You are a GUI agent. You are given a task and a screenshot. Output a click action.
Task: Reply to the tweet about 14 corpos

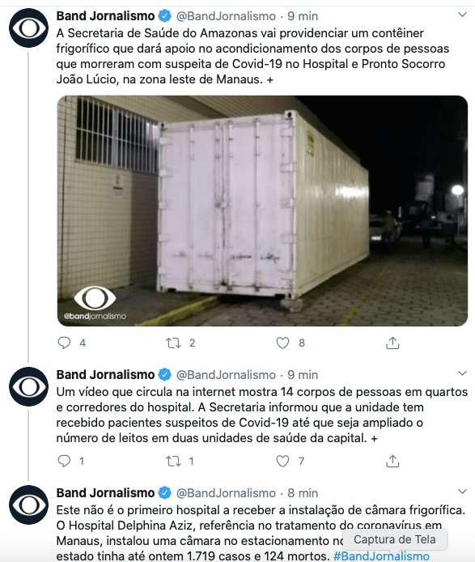(x=65, y=461)
